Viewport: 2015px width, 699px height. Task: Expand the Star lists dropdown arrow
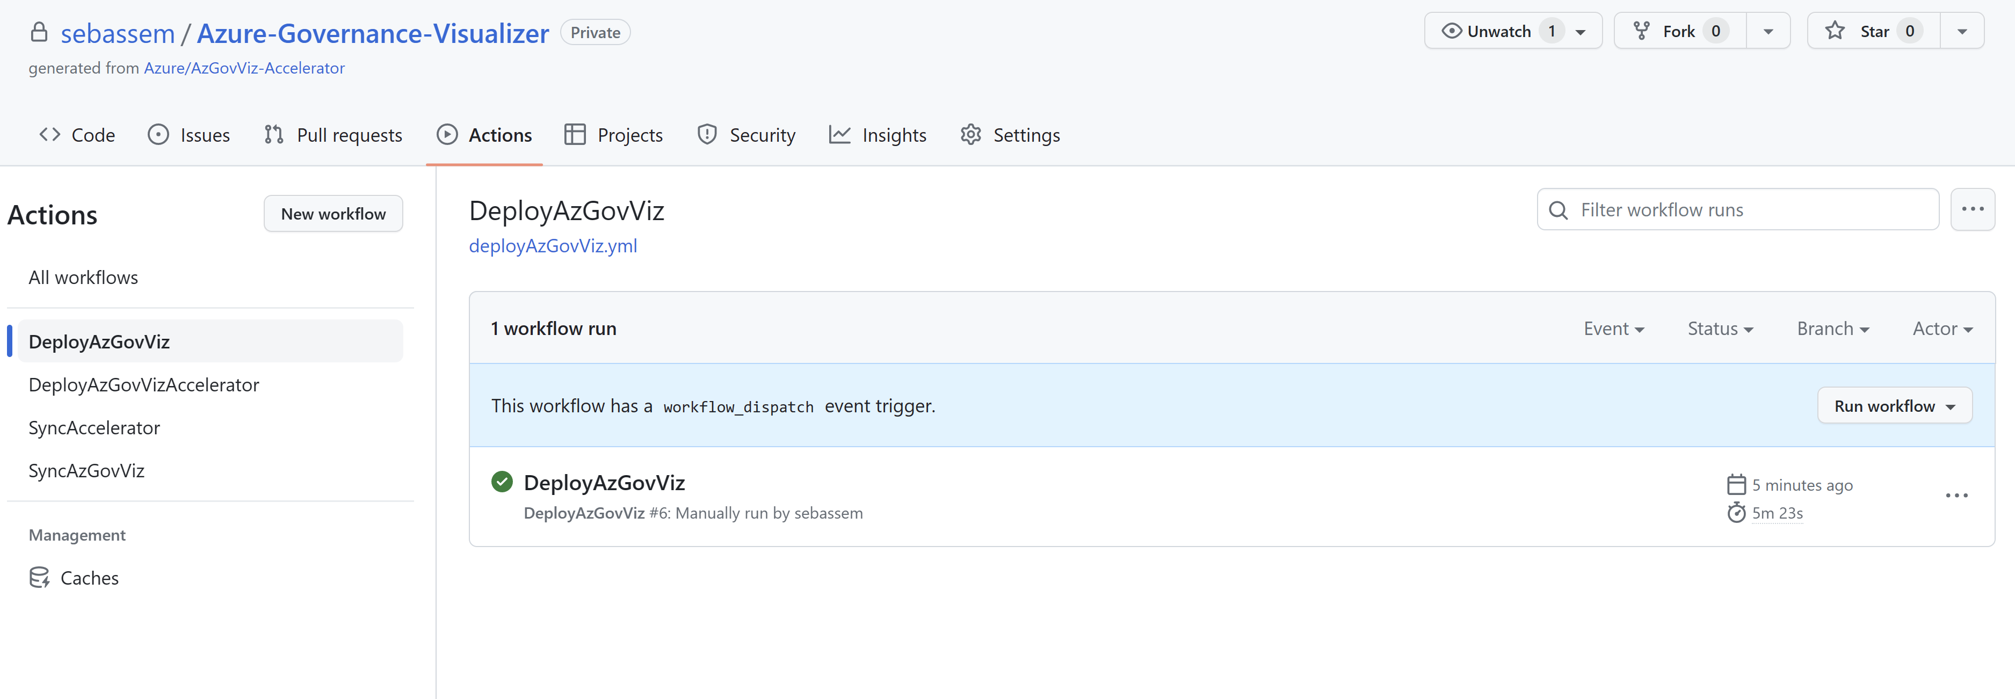tap(1962, 31)
